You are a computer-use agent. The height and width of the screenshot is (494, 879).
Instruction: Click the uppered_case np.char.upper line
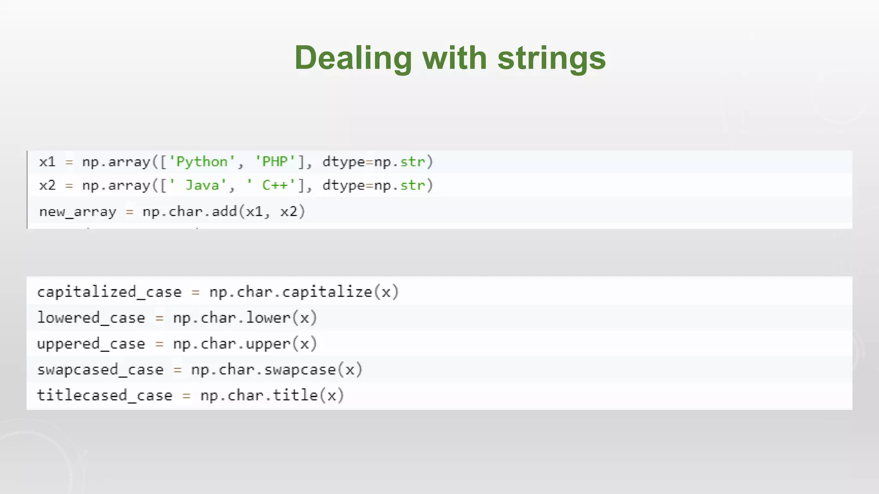coord(177,344)
